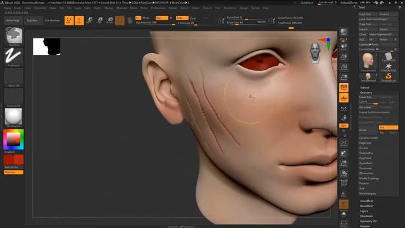This screenshot has height=228, width=405.
Task: Open the Zplugin menu
Action: pyautogui.click(x=244, y=8)
